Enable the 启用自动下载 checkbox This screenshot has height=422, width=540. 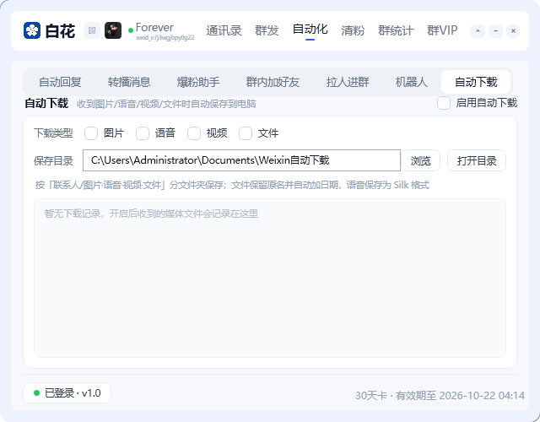pyautogui.click(x=444, y=103)
